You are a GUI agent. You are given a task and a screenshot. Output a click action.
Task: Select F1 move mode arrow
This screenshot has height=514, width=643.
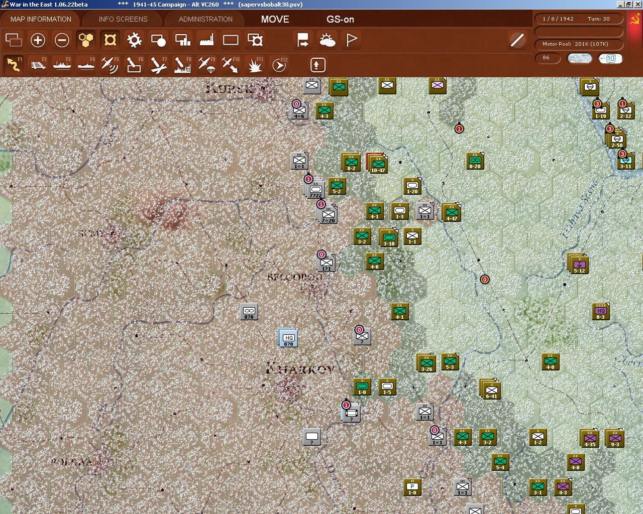pos(14,64)
